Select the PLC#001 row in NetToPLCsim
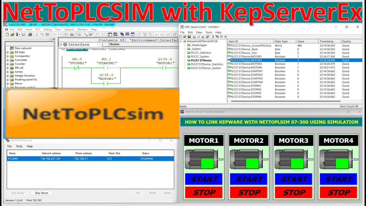366x206 pixels. (90, 159)
